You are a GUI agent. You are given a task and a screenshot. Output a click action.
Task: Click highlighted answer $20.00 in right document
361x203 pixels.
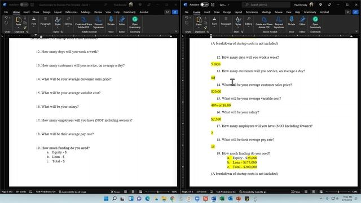coord(216,91)
